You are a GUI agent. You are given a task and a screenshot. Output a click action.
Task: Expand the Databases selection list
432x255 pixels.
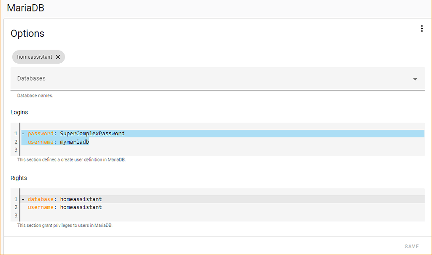[x=414, y=79]
